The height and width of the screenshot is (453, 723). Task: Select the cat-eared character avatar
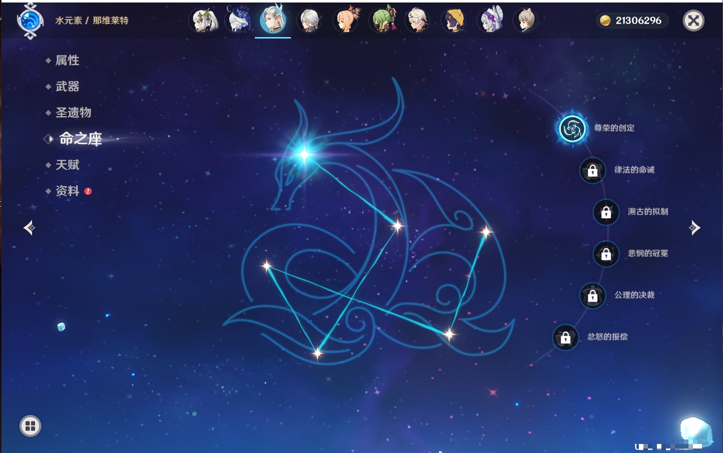click(526, 21)
